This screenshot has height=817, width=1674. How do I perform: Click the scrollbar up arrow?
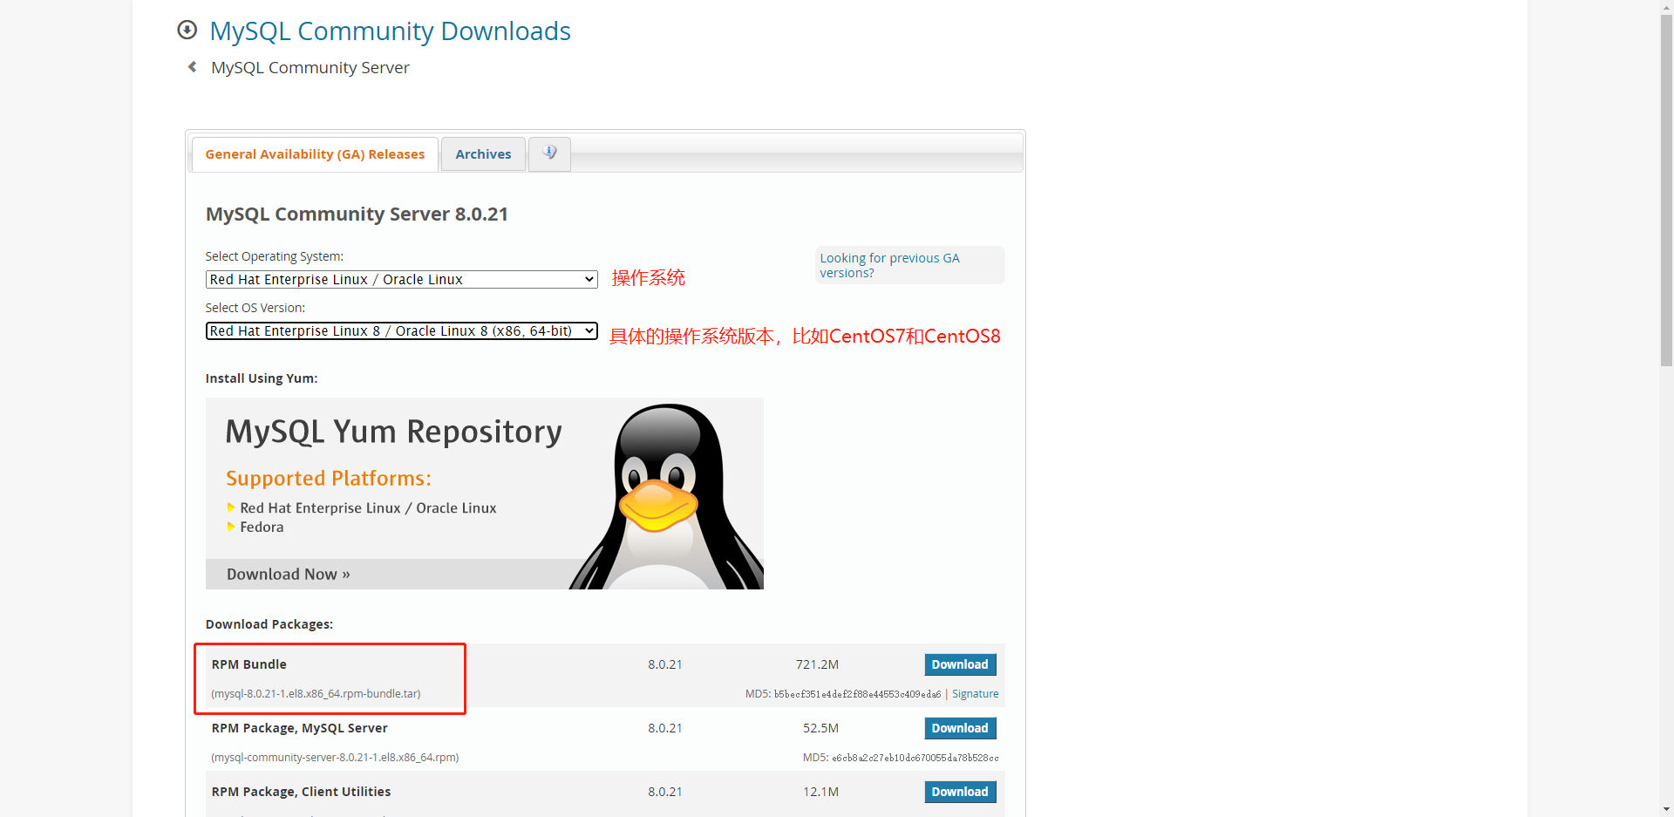[x=1666, y=7]
